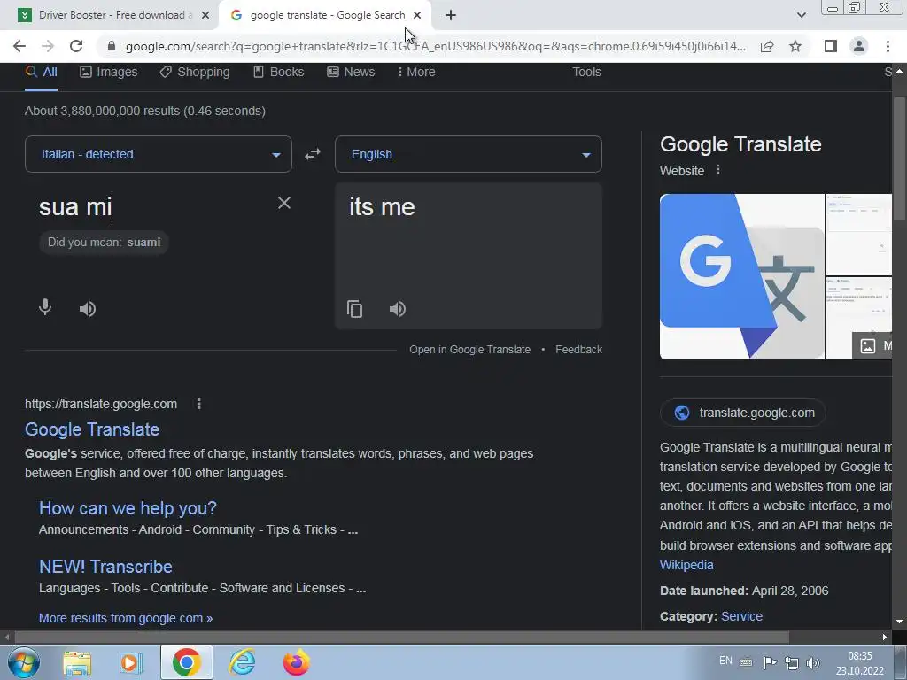Close the google translate browser tab
Viewport: 907px width, 680px height.
[417, 16]
